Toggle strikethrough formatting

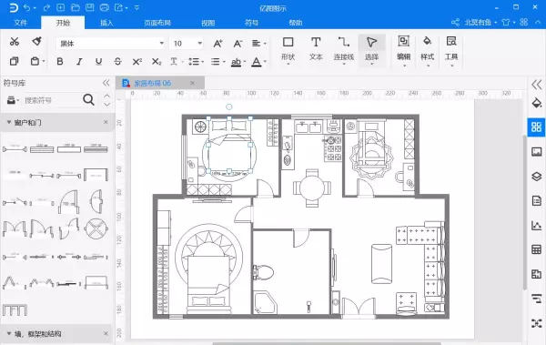[117, 62]
